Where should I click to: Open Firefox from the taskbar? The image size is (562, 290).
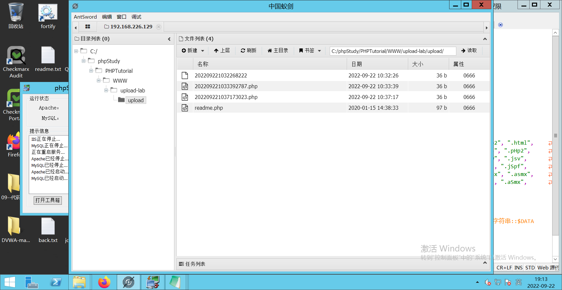tap(104, 282)
